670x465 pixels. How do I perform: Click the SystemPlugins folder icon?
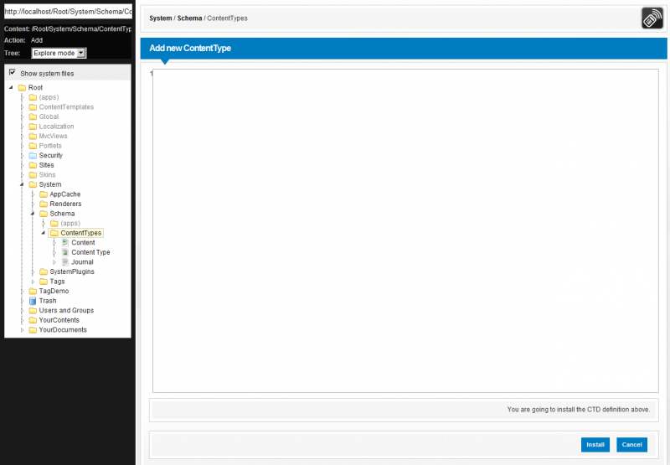44,271
